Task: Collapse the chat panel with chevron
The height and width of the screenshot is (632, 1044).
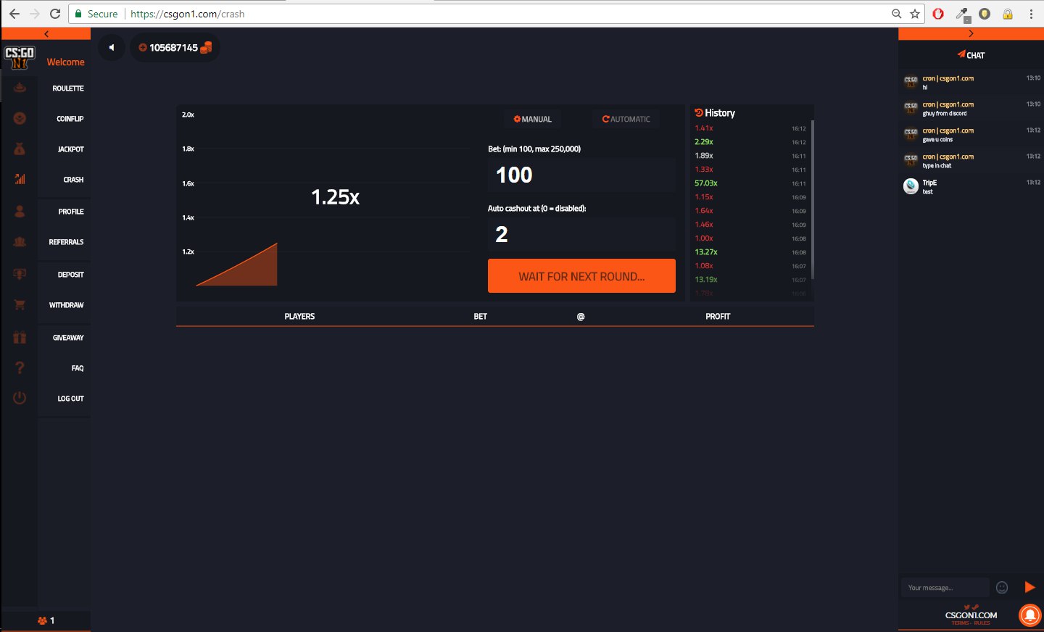Action: tap(971, 34)
